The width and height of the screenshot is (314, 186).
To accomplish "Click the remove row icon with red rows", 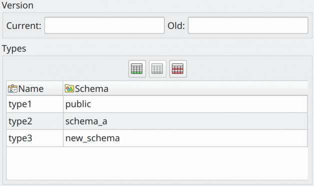I will [x=178, y=68].
